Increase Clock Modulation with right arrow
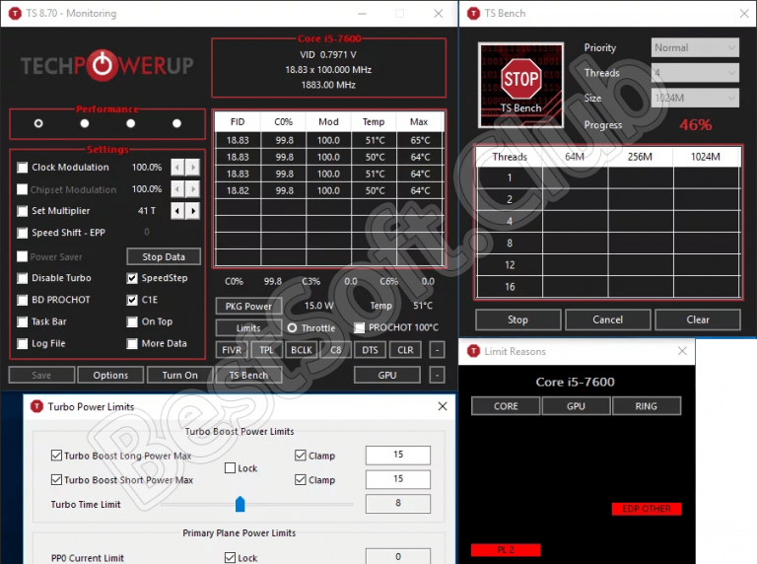 192,167
